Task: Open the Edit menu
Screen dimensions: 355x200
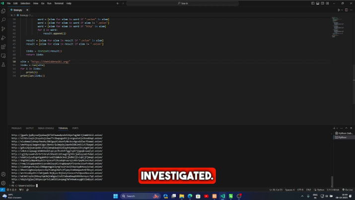Action: click(x=15, y=3)
